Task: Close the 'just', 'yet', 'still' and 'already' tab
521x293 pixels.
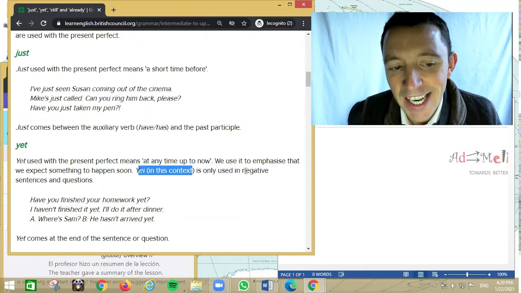Action: 99,10
